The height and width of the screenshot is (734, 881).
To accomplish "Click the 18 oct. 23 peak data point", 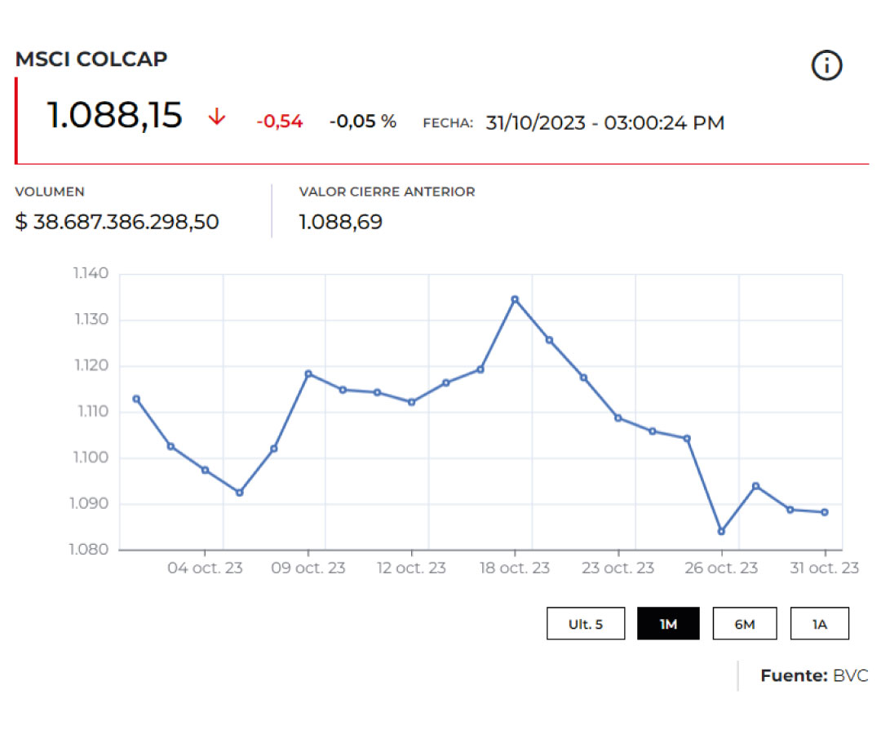I will 515,299.
